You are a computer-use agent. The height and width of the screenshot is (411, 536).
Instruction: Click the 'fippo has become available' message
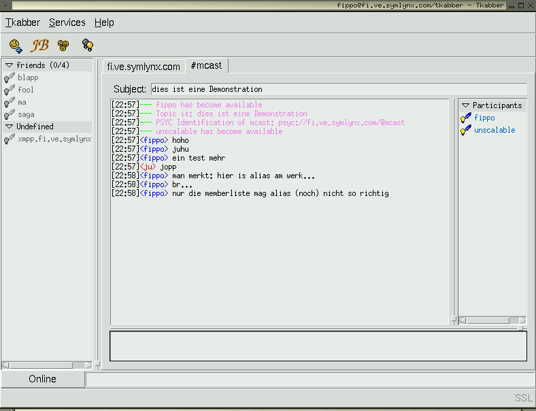click(209, 105)
